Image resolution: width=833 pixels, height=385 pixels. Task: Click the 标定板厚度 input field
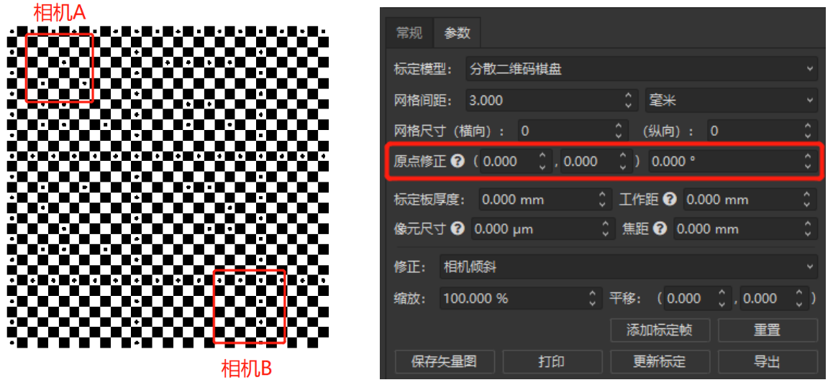(536, 200)
